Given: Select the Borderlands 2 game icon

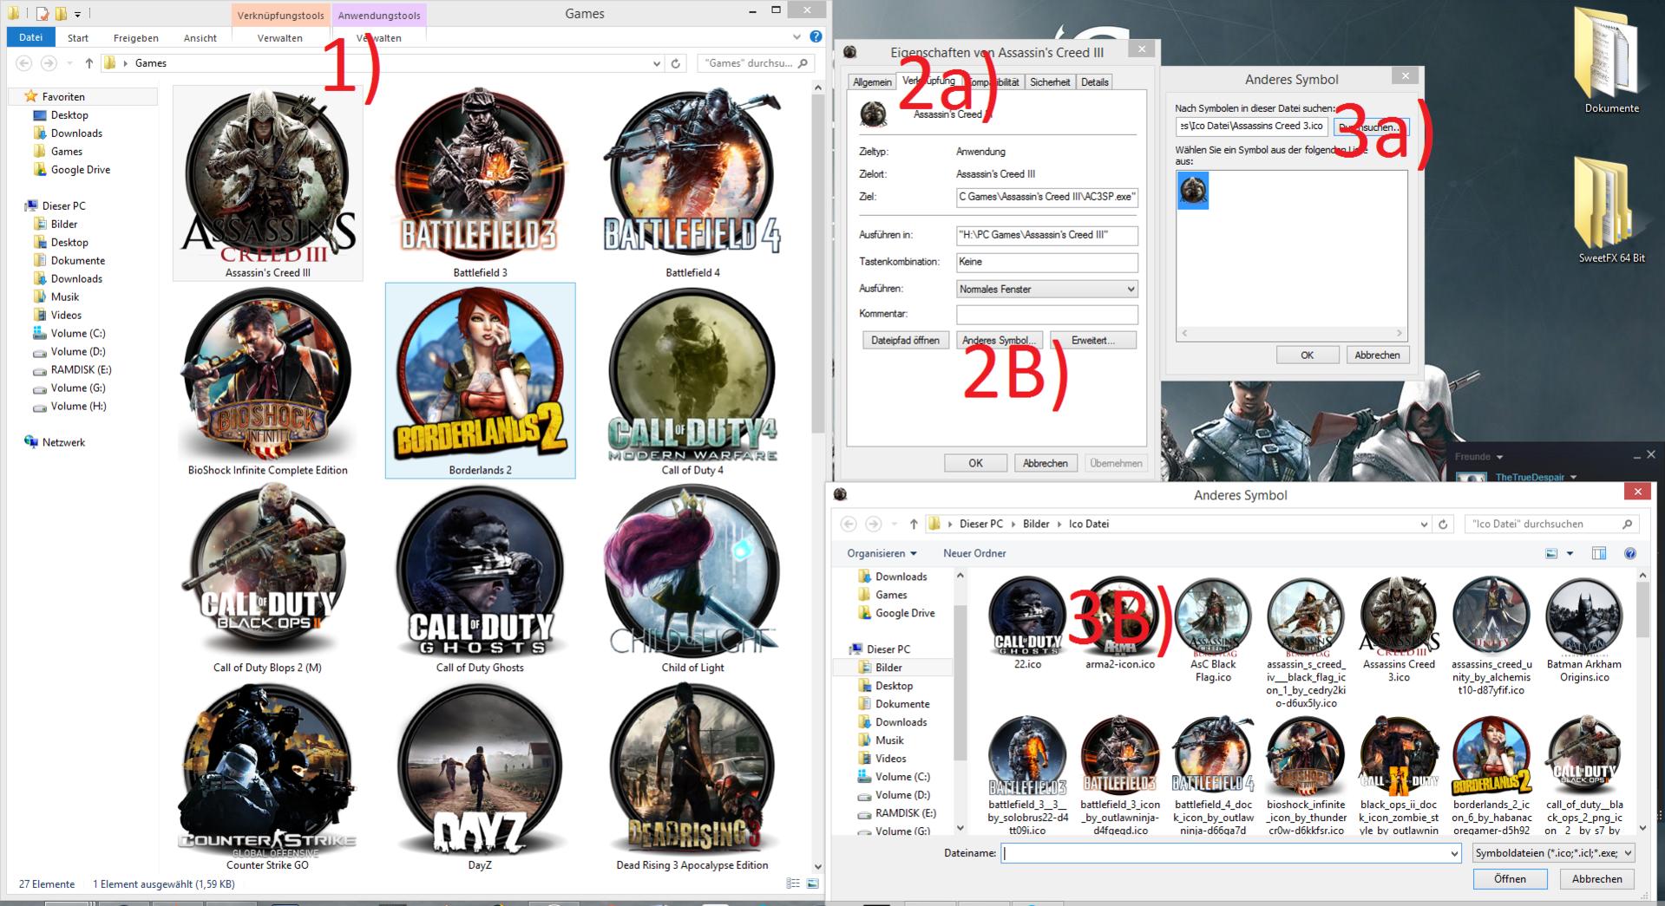Looking at the screenshot, I should (480, 381).
